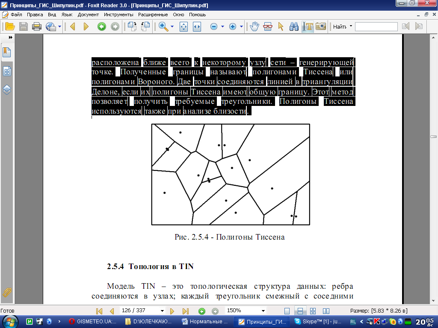Open the Найти find options dropdown

pyautogui.click(x=351, y=26)
